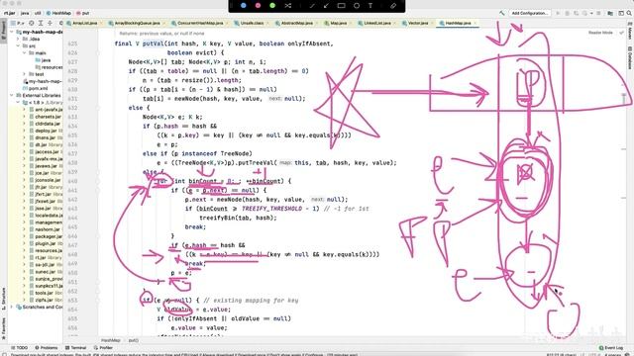634x356 pixels.
Task: Click the HashMap breadcrumb in navigation bar
Action: click(58, 13)
